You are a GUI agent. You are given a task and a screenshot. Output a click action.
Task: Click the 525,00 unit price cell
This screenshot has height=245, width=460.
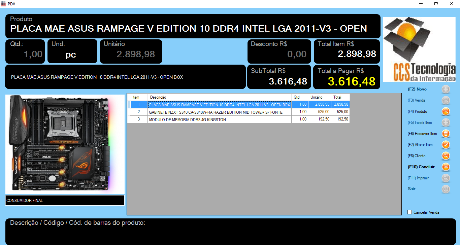tap(320, 112)
